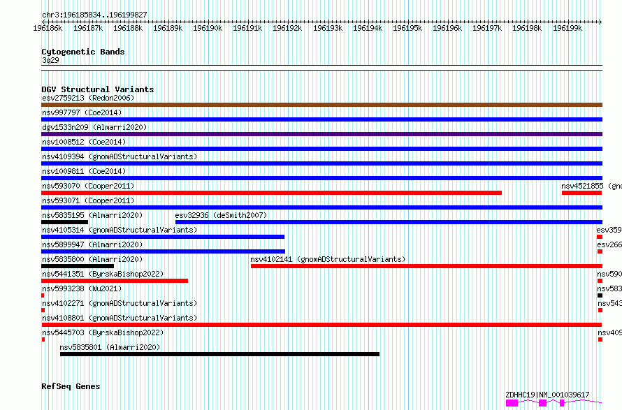
Task: Click small red nsv5445703 marker
Action: 43,339
